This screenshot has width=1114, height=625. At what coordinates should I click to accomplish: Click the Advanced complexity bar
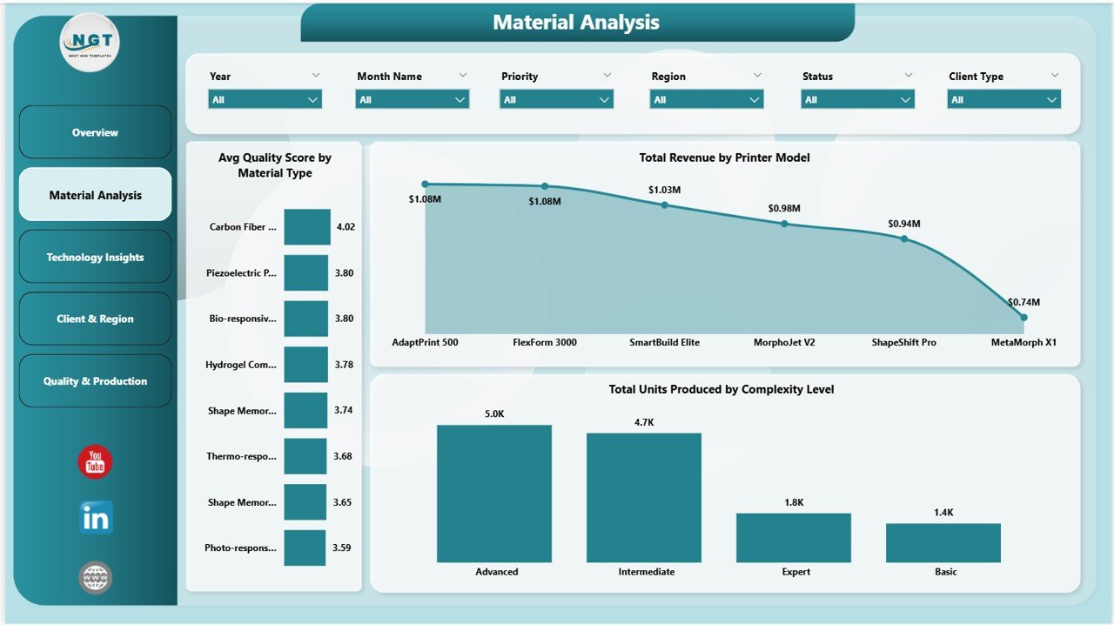tap(494, 492)
